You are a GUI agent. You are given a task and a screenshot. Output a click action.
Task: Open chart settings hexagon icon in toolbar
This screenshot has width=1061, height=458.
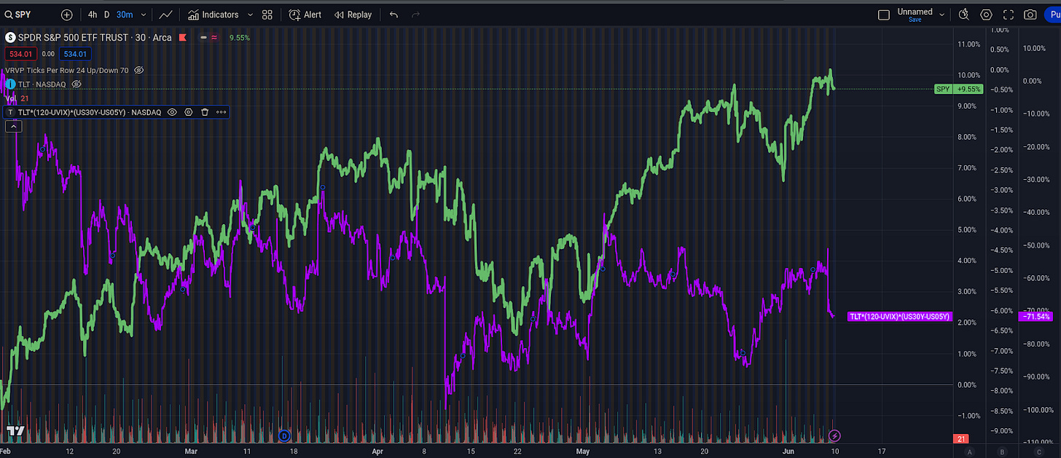[986, 15]
